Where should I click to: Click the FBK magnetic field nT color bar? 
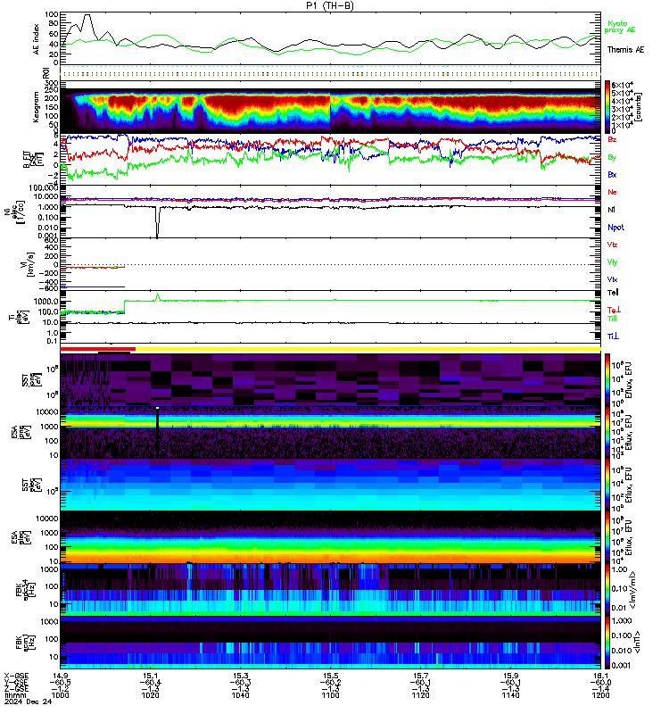[x=607, y=643]
